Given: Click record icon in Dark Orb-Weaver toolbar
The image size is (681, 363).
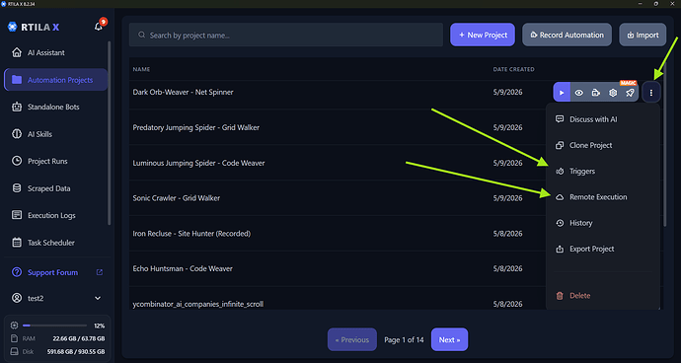Looking at the screenshot, I should [596, 93].
